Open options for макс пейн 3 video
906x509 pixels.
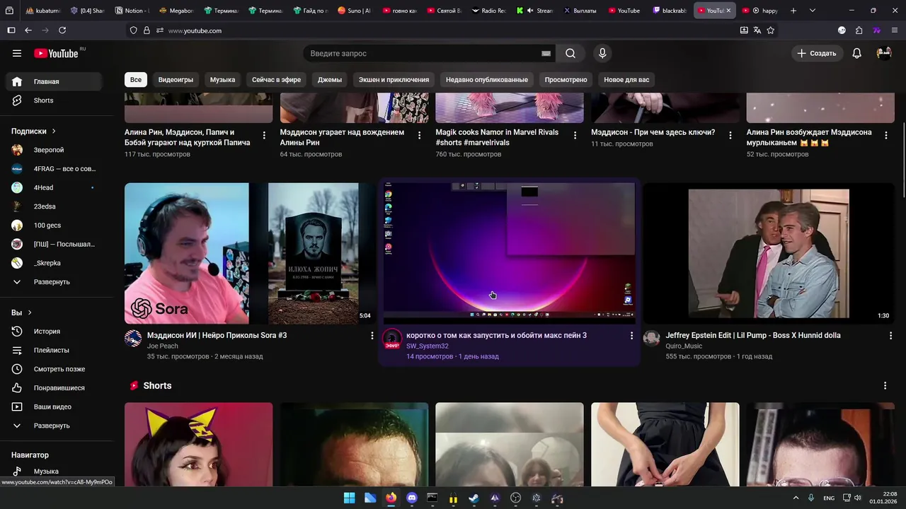(x=631, y=336)
